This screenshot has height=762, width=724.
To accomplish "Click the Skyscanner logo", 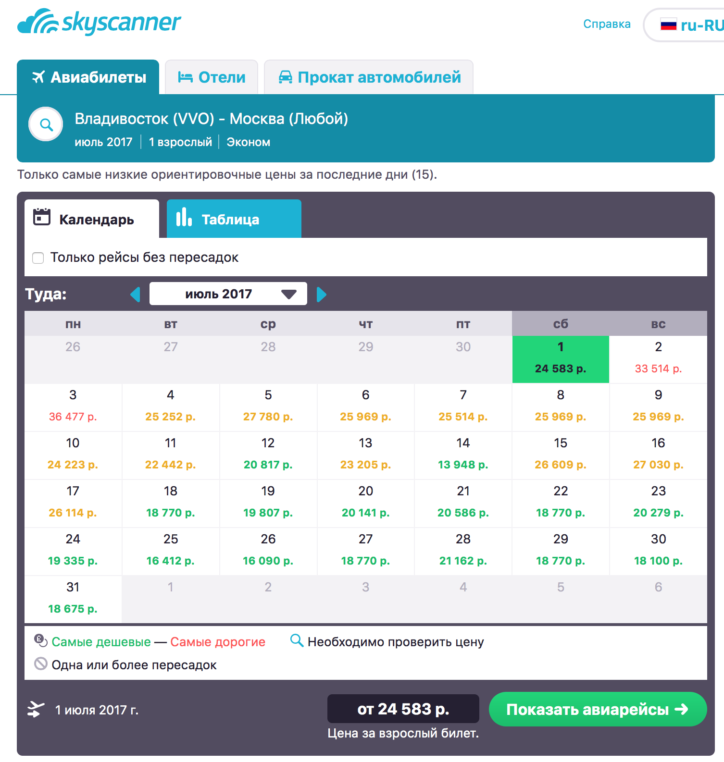I will coord(99,22).
